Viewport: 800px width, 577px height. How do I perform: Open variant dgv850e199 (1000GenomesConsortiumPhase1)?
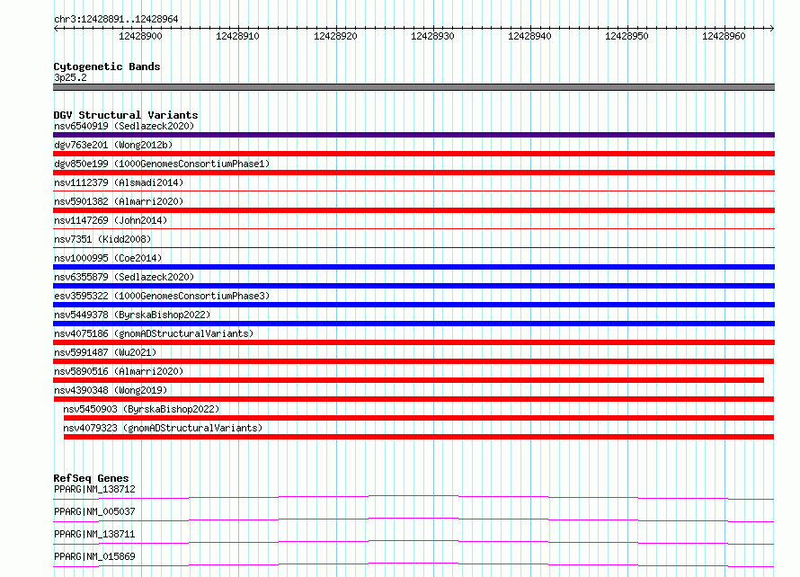point(162,164)
